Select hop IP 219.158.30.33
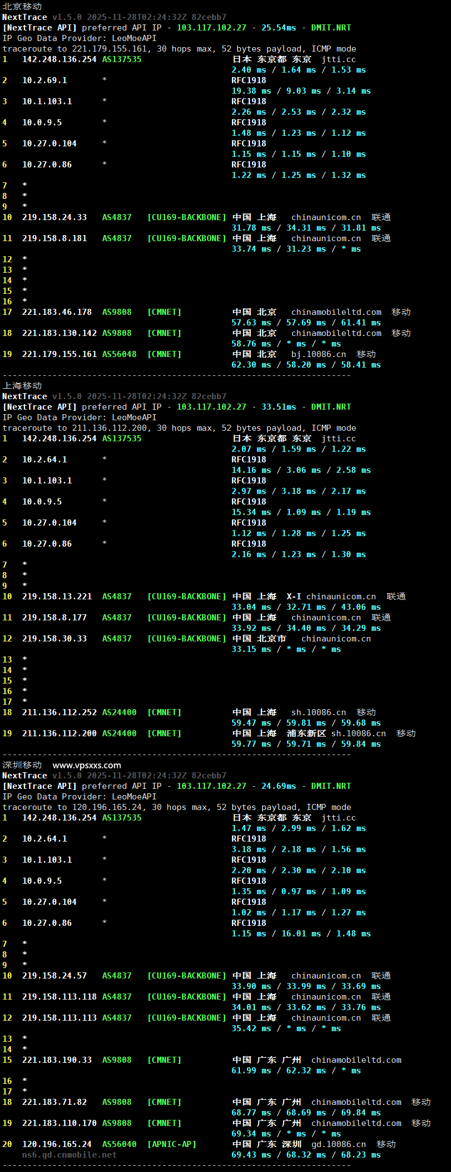This screenshot has height=1172, width=451. 54,639
